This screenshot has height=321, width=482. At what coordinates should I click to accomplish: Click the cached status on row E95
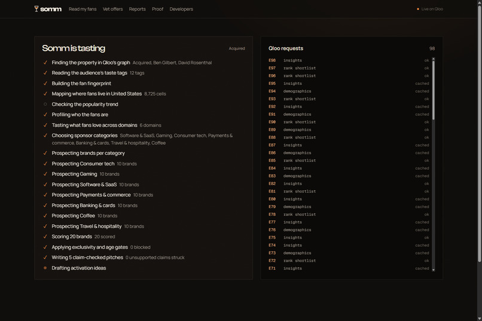tap(422, 83)
